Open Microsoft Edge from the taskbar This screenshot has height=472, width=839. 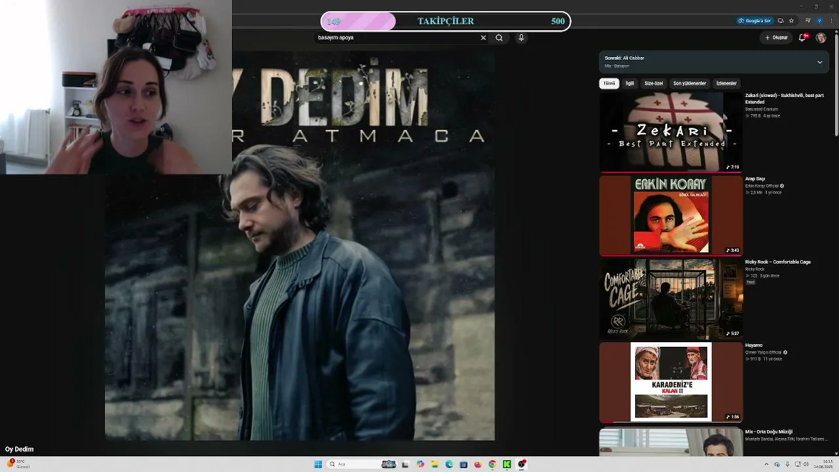point(449,464)
